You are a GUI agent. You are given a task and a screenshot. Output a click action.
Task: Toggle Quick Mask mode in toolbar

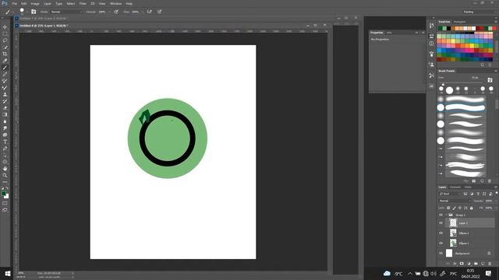coord(5,203)
